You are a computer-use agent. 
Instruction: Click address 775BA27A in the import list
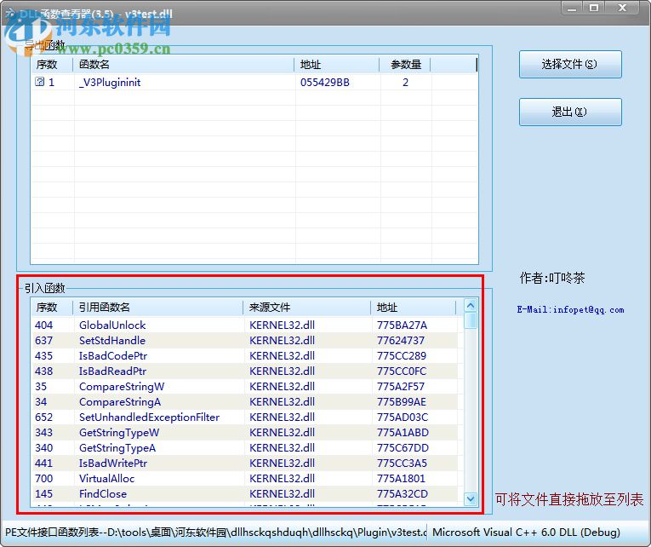tap(402, 325)
